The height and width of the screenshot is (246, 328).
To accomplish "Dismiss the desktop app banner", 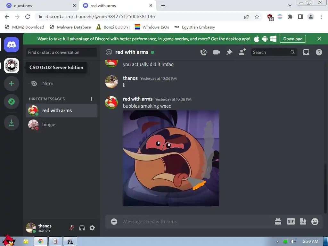I will 319,39.
